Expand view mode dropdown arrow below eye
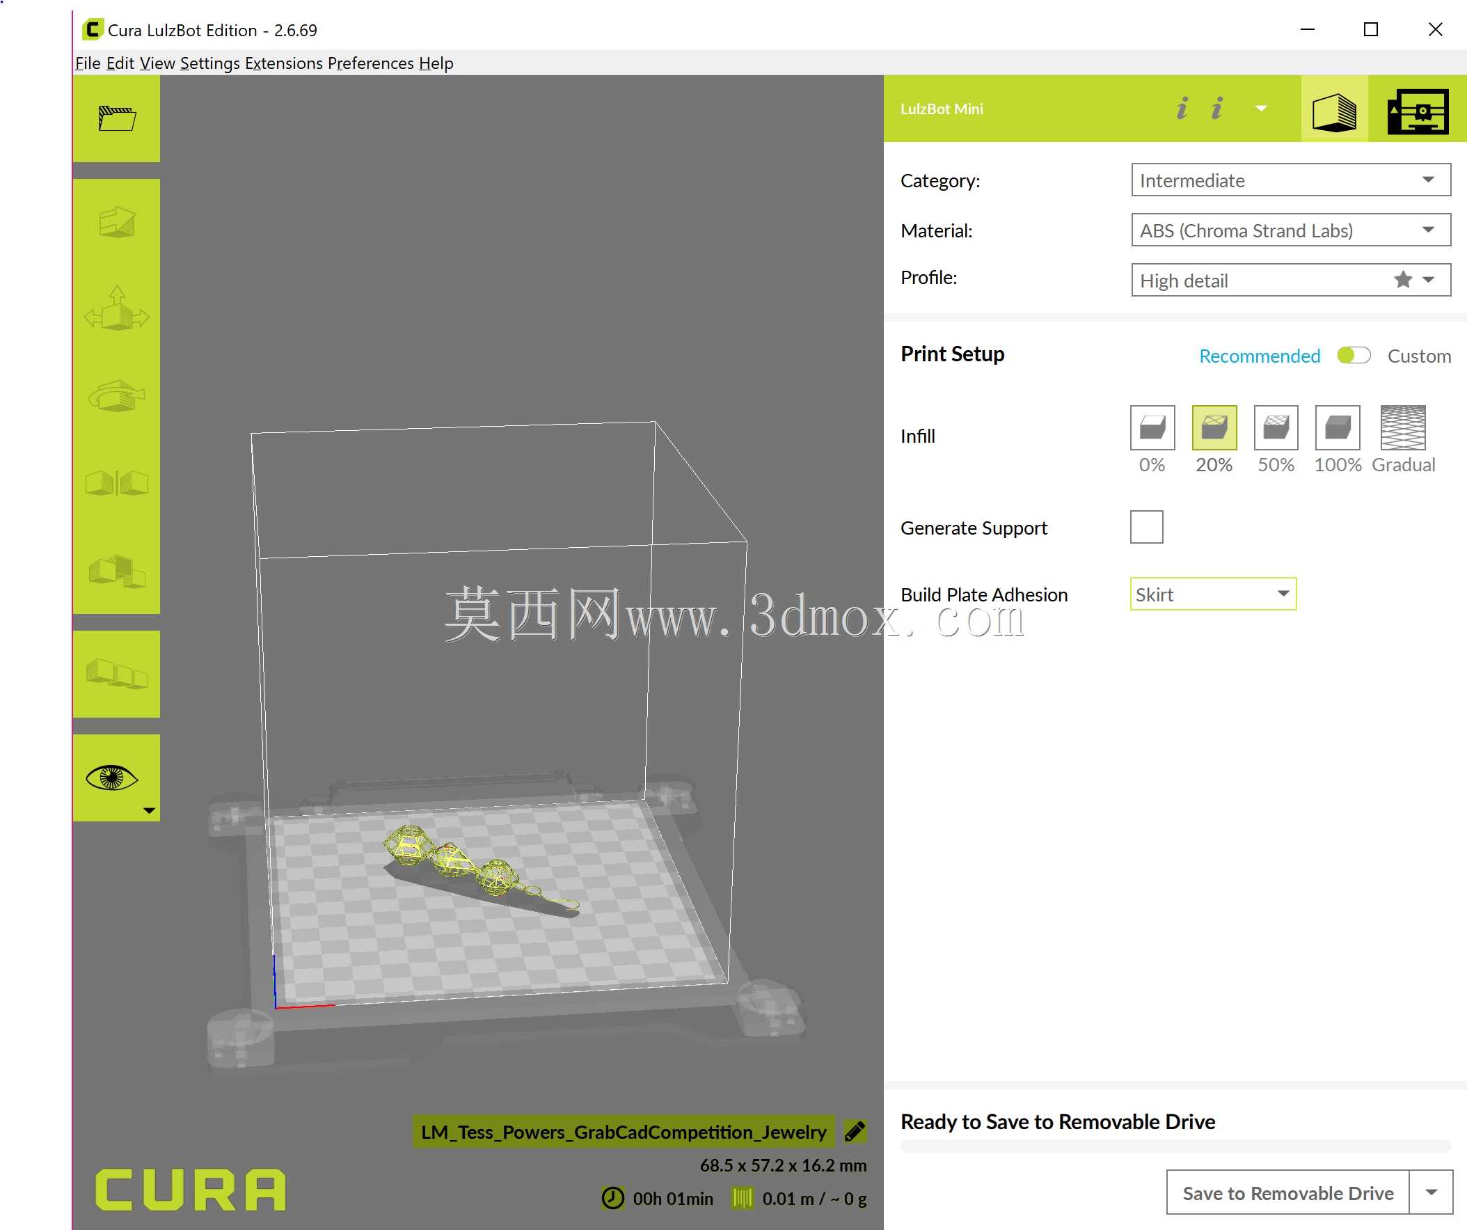 [x=149, y=811]
